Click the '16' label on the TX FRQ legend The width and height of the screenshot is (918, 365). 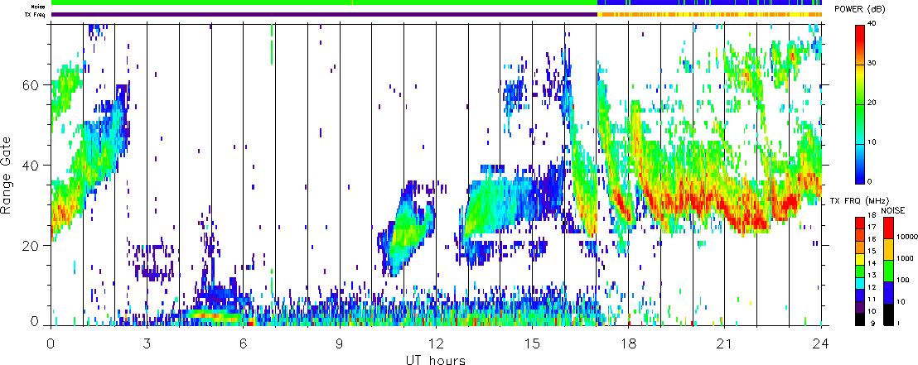[x=872, y=239]
